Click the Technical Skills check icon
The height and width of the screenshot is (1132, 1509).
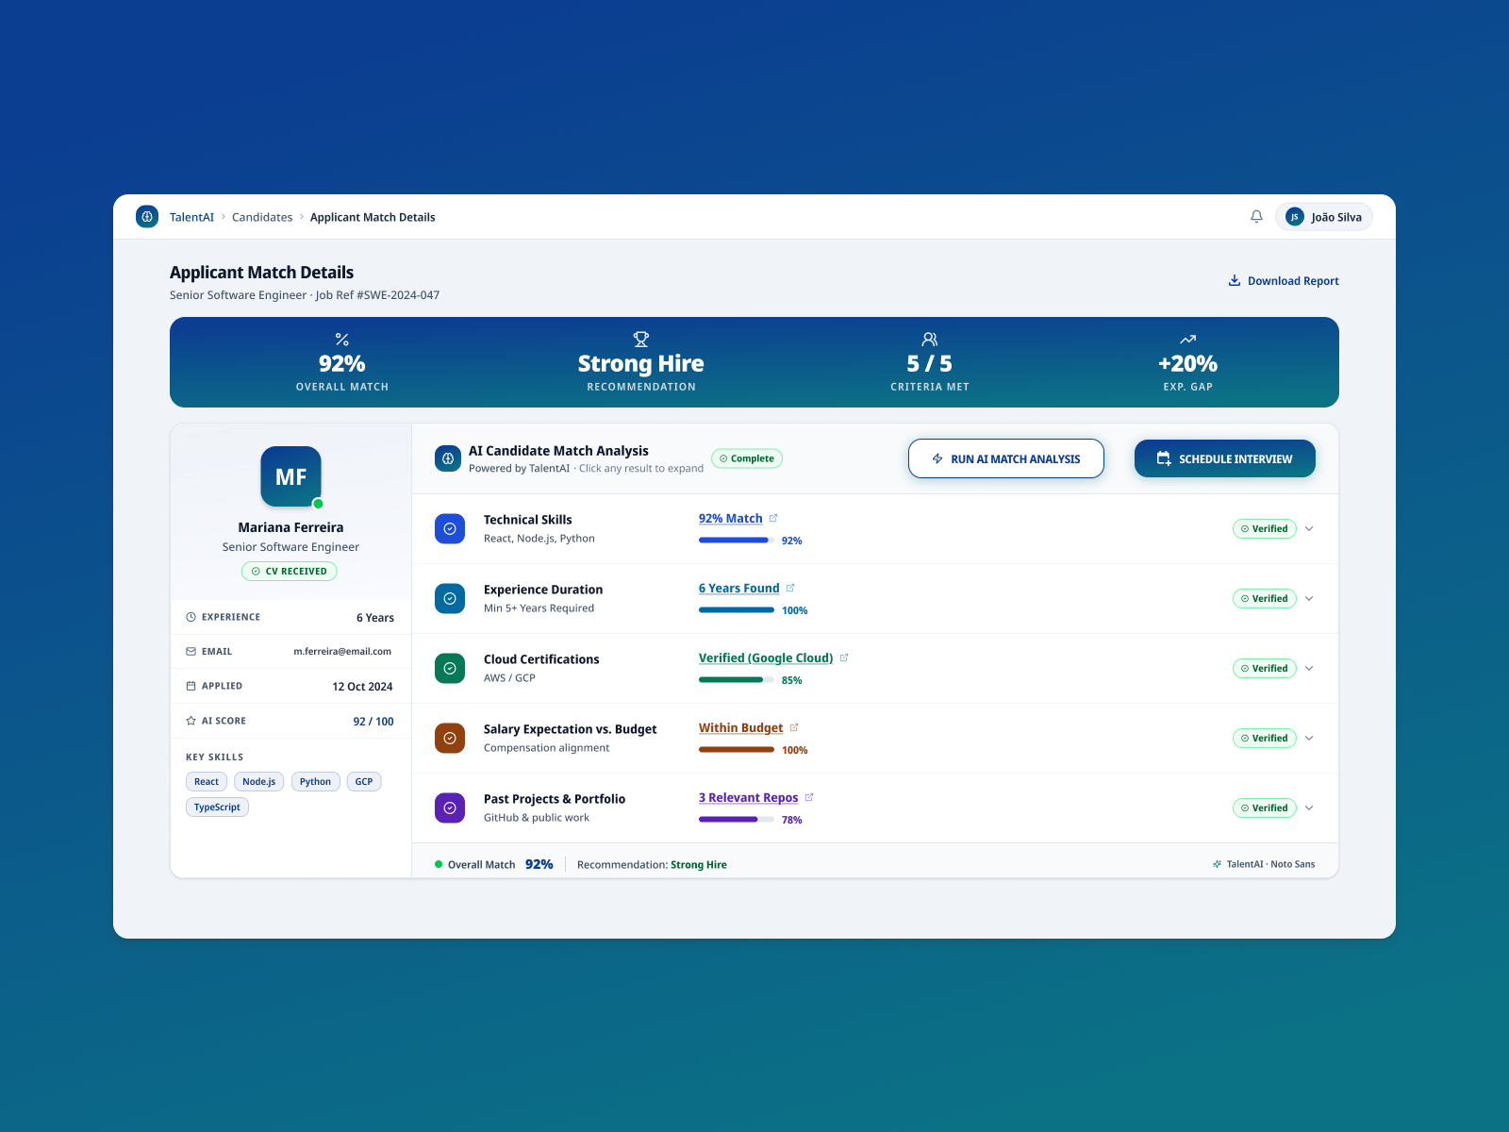450,529
